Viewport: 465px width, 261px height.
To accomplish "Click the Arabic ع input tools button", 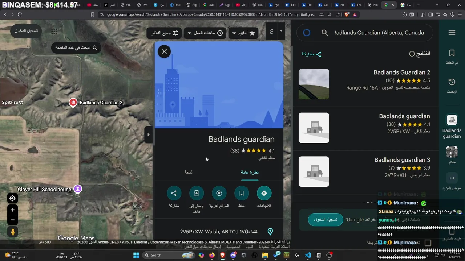I will [271, 31].
